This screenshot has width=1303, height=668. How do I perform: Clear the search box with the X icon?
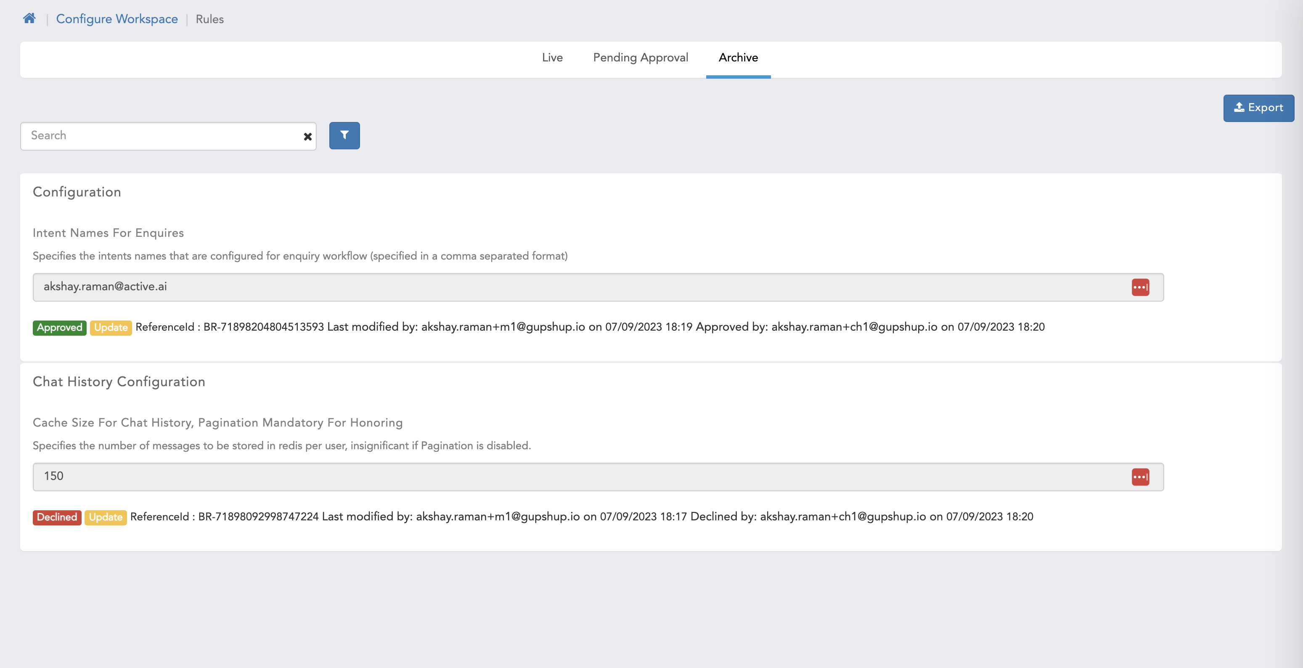307,137
